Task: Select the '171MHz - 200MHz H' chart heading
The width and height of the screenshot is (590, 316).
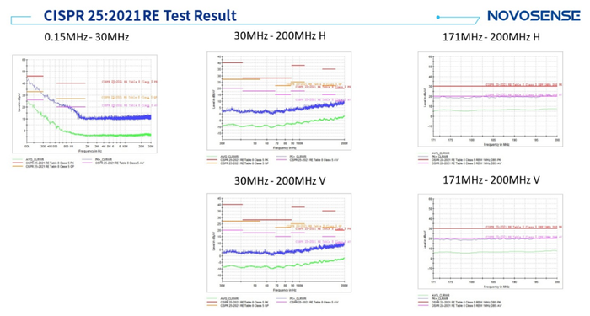Action: point(491,37)
